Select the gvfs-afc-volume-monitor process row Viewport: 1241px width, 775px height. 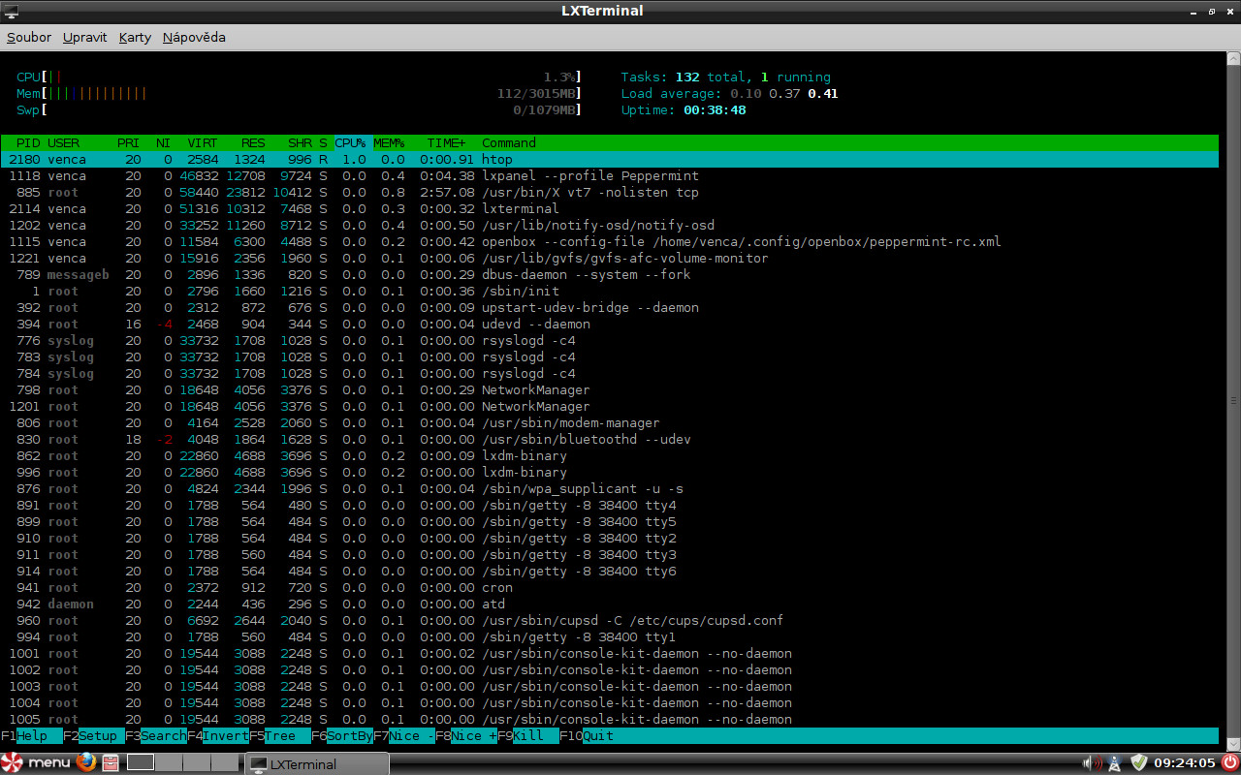[x=609, y=258]
